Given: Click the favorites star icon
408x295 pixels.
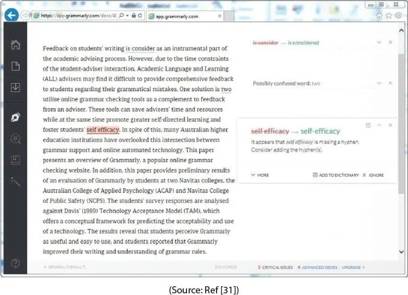Looking at the screenshot, I should click(389, 15).
